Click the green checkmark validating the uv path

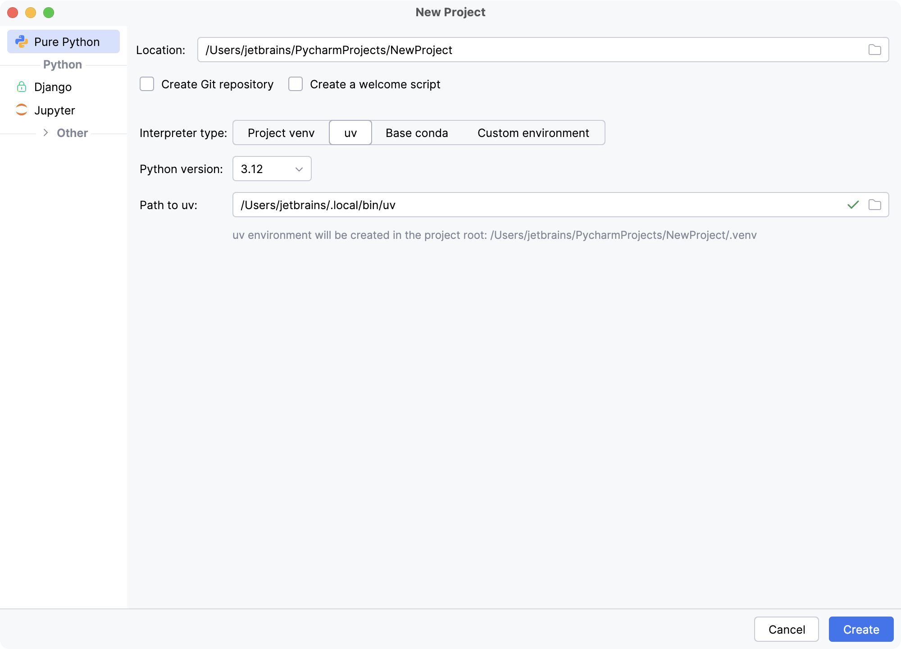point(852,205)
